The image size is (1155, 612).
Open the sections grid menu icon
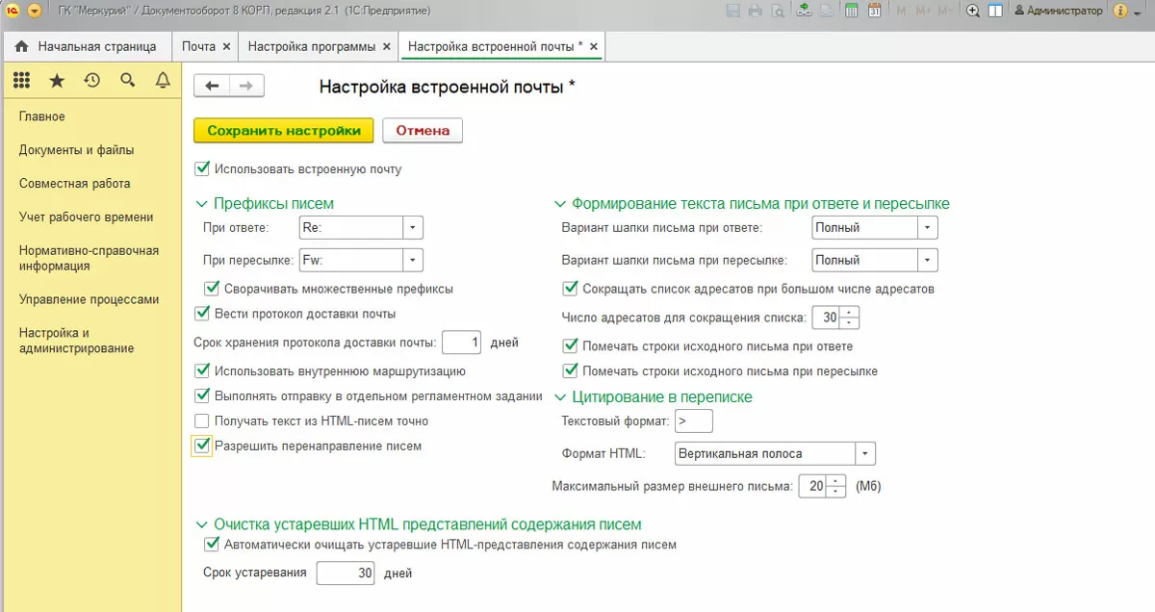[22, 81]
